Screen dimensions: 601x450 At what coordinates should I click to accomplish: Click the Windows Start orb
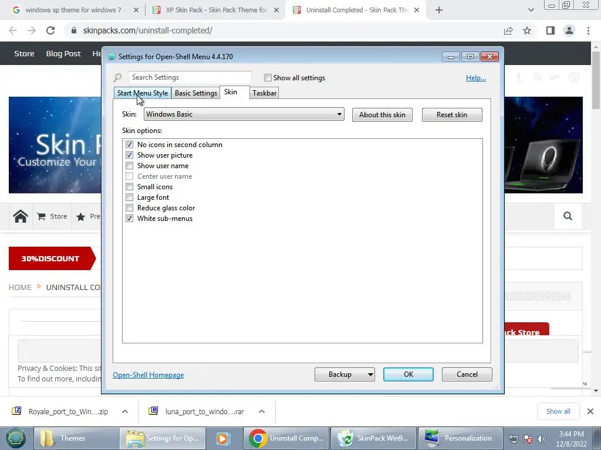pyautogui.click(x=15, y=438)
